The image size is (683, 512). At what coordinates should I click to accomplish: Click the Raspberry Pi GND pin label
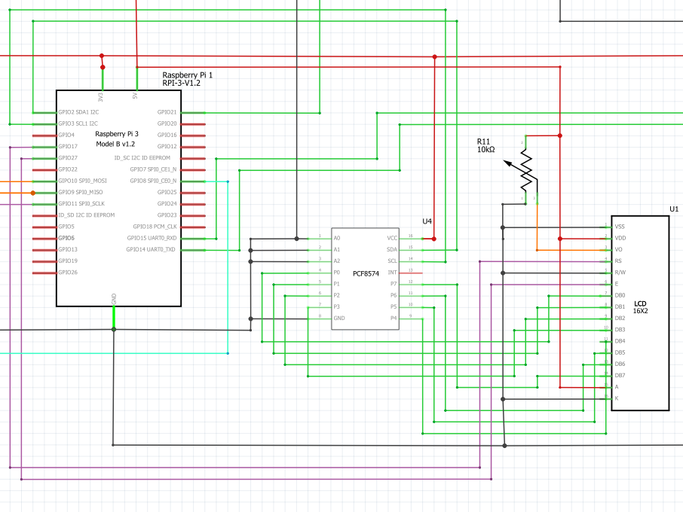click(x=114, y=299)
